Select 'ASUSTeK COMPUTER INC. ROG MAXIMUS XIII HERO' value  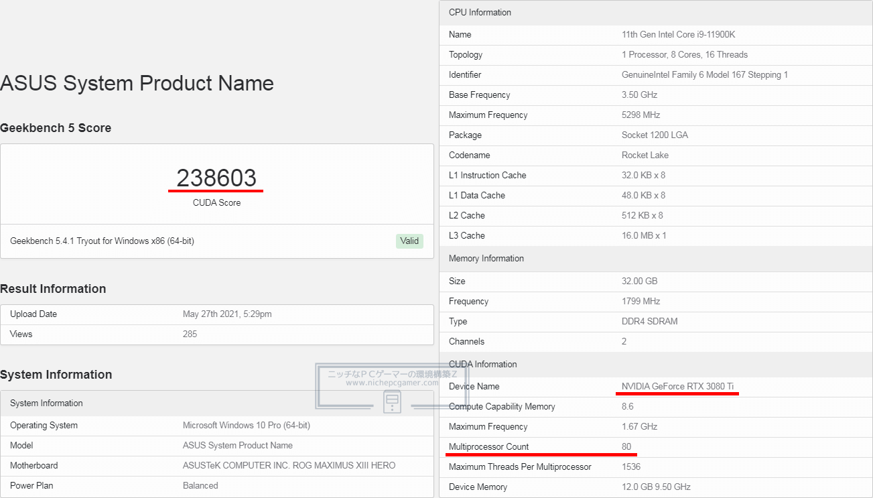click(289, 466)
